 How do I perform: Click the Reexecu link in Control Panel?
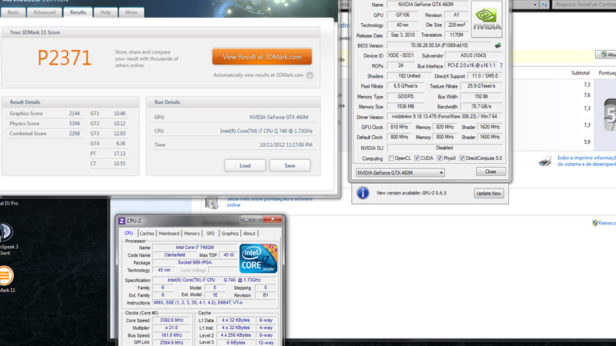coord(608,223)
